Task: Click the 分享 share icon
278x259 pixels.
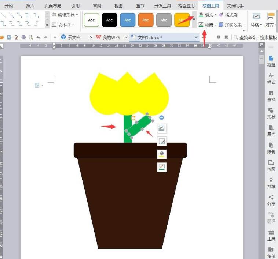Action: [x=271, y=198]
